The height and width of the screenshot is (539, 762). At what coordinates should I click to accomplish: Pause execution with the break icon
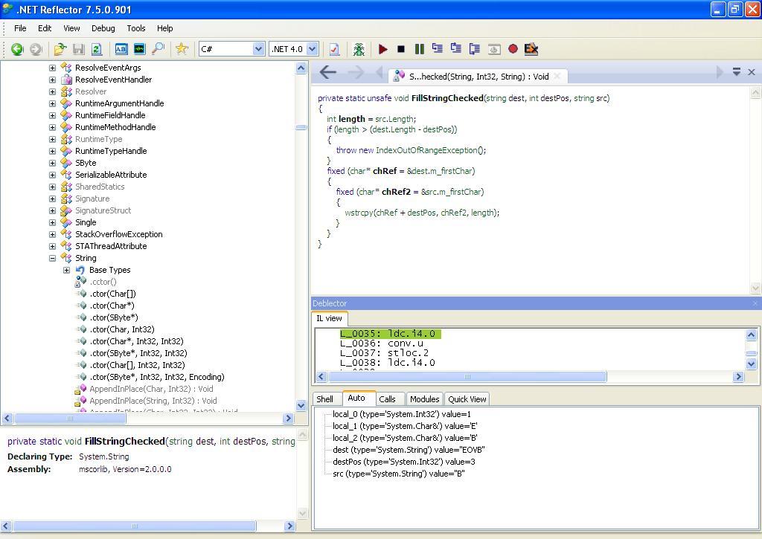(419, 49)
